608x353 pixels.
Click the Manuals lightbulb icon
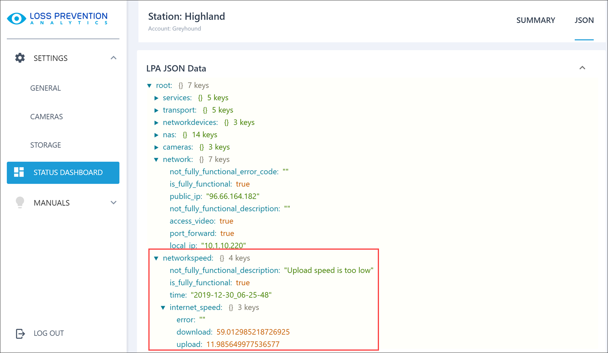click(x=20, y=202)
